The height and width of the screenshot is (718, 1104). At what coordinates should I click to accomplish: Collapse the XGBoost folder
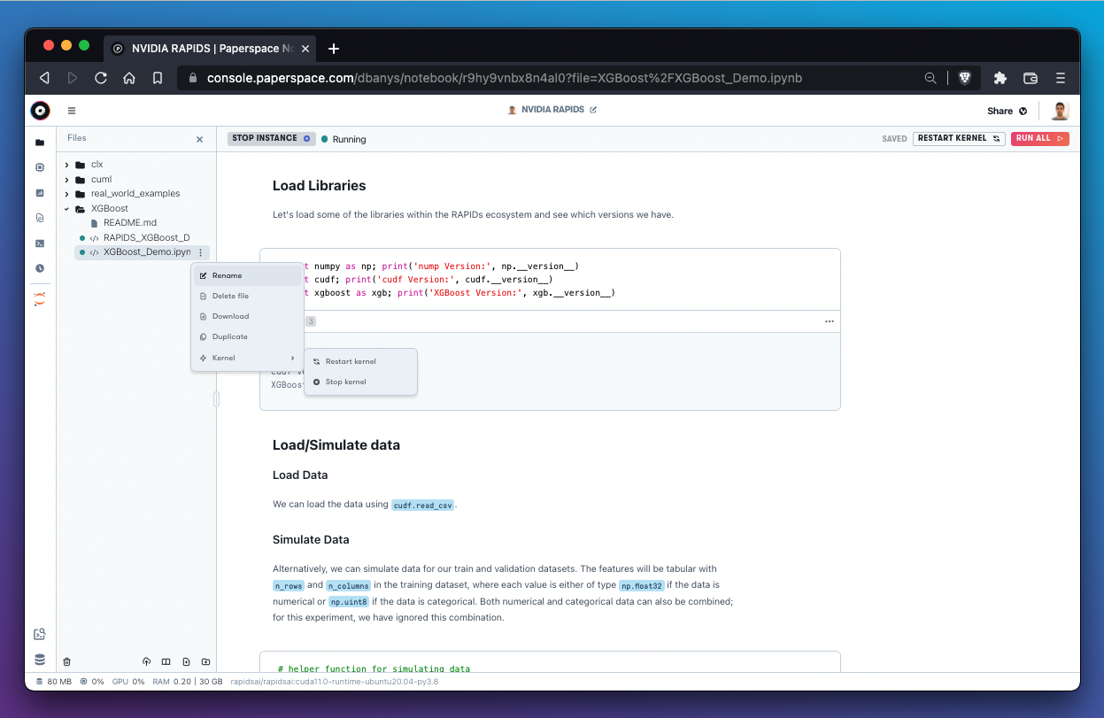point(67,209)
